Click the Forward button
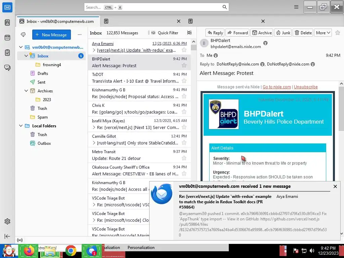 click(x=238, y=33)
